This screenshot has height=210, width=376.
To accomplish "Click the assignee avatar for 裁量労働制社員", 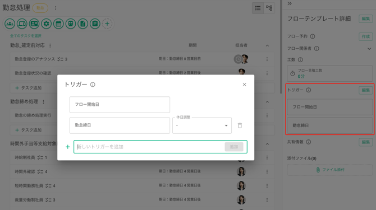I will [241, 200].
